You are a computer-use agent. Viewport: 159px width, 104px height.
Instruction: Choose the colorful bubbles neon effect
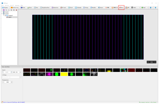click(124, 70)
